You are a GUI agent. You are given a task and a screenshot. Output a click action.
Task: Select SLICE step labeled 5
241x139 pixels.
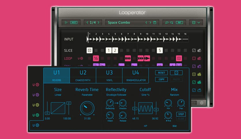(x=160, y=50)
